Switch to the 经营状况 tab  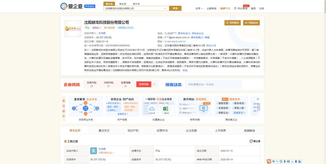(162, 131)
